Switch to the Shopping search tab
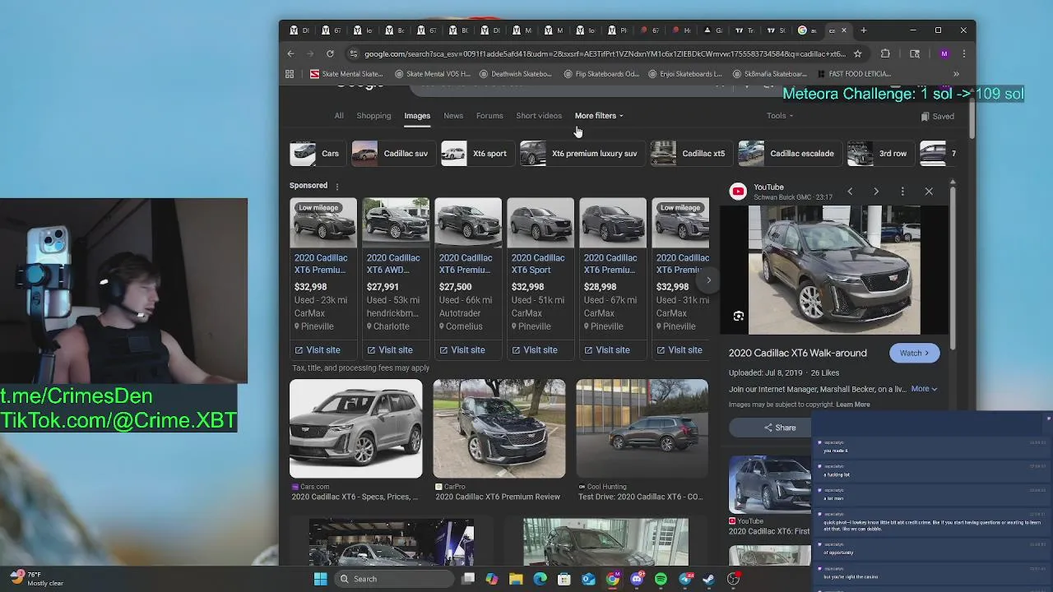The width and height of the screenshot is (1053, 592). [x=373, y=116]
